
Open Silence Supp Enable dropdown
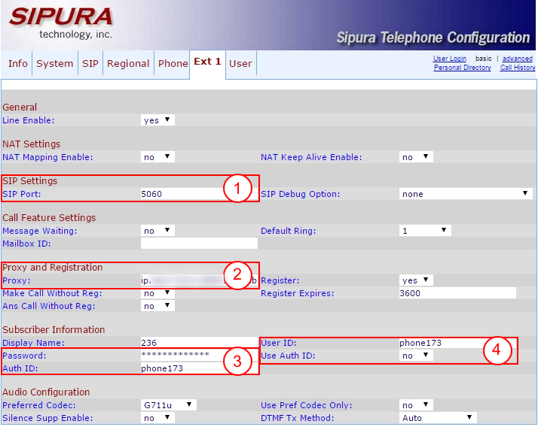(157, 418)
